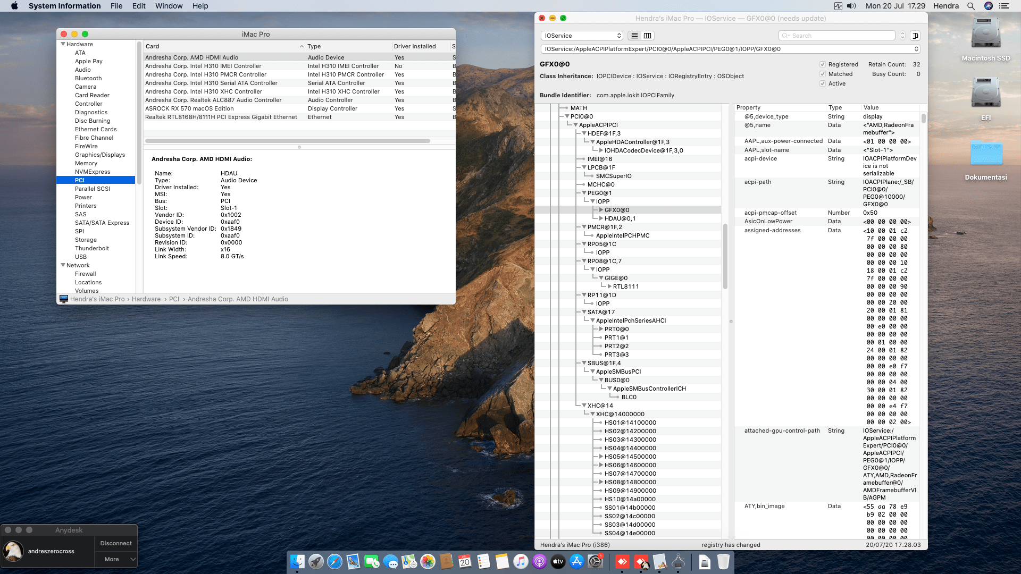Viewport: 1021px width, 574px height.
Task: Click the registry Search field
Action: click(x=840, y=36)
